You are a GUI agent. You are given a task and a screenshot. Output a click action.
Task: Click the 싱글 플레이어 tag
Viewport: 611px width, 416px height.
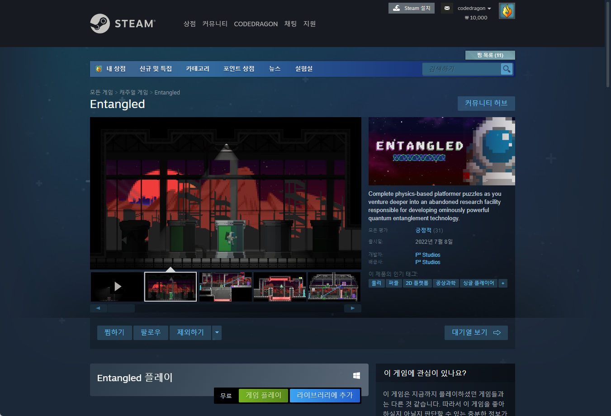pos(478,283)
